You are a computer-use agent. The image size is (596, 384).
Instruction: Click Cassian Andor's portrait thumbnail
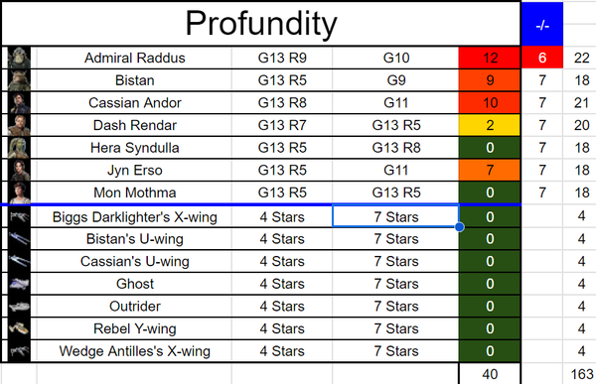pyautogui.click(x=19, y=102)
